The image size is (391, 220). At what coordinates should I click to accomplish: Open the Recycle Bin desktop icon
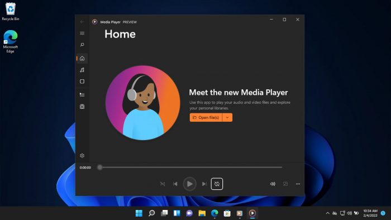(11, 12)
